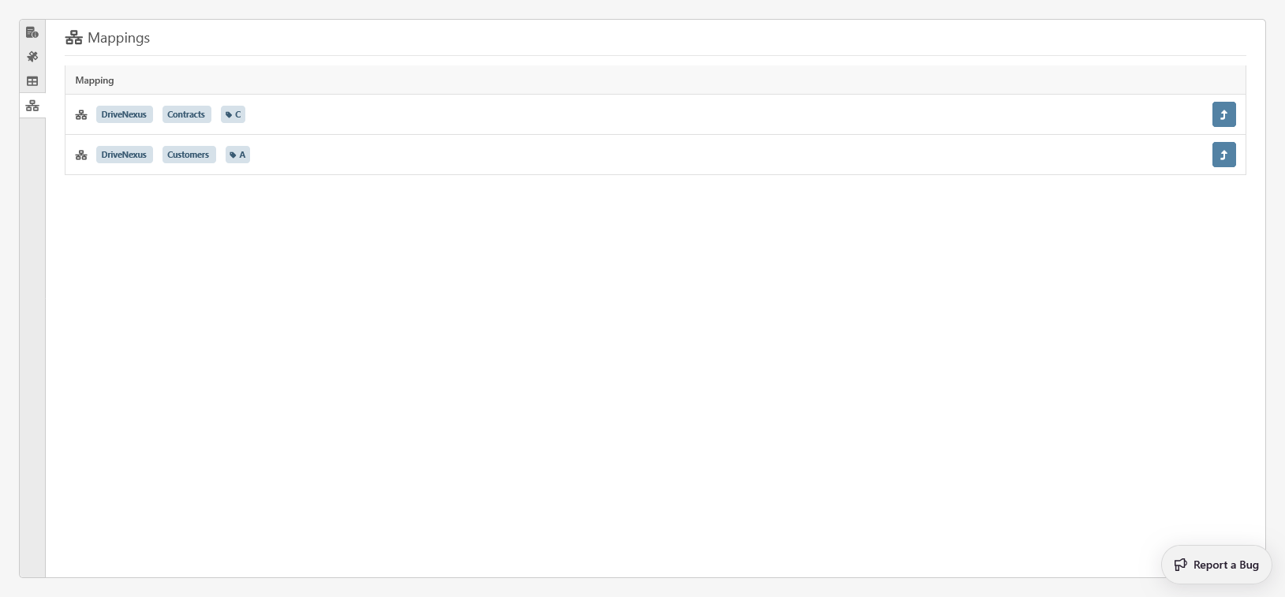This screenshot has width=1285, height=597.
Task: Click the C label tag
Action: (x=233, y=114)
